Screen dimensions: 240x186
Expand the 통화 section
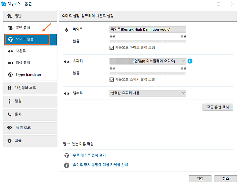coord(30,115)
